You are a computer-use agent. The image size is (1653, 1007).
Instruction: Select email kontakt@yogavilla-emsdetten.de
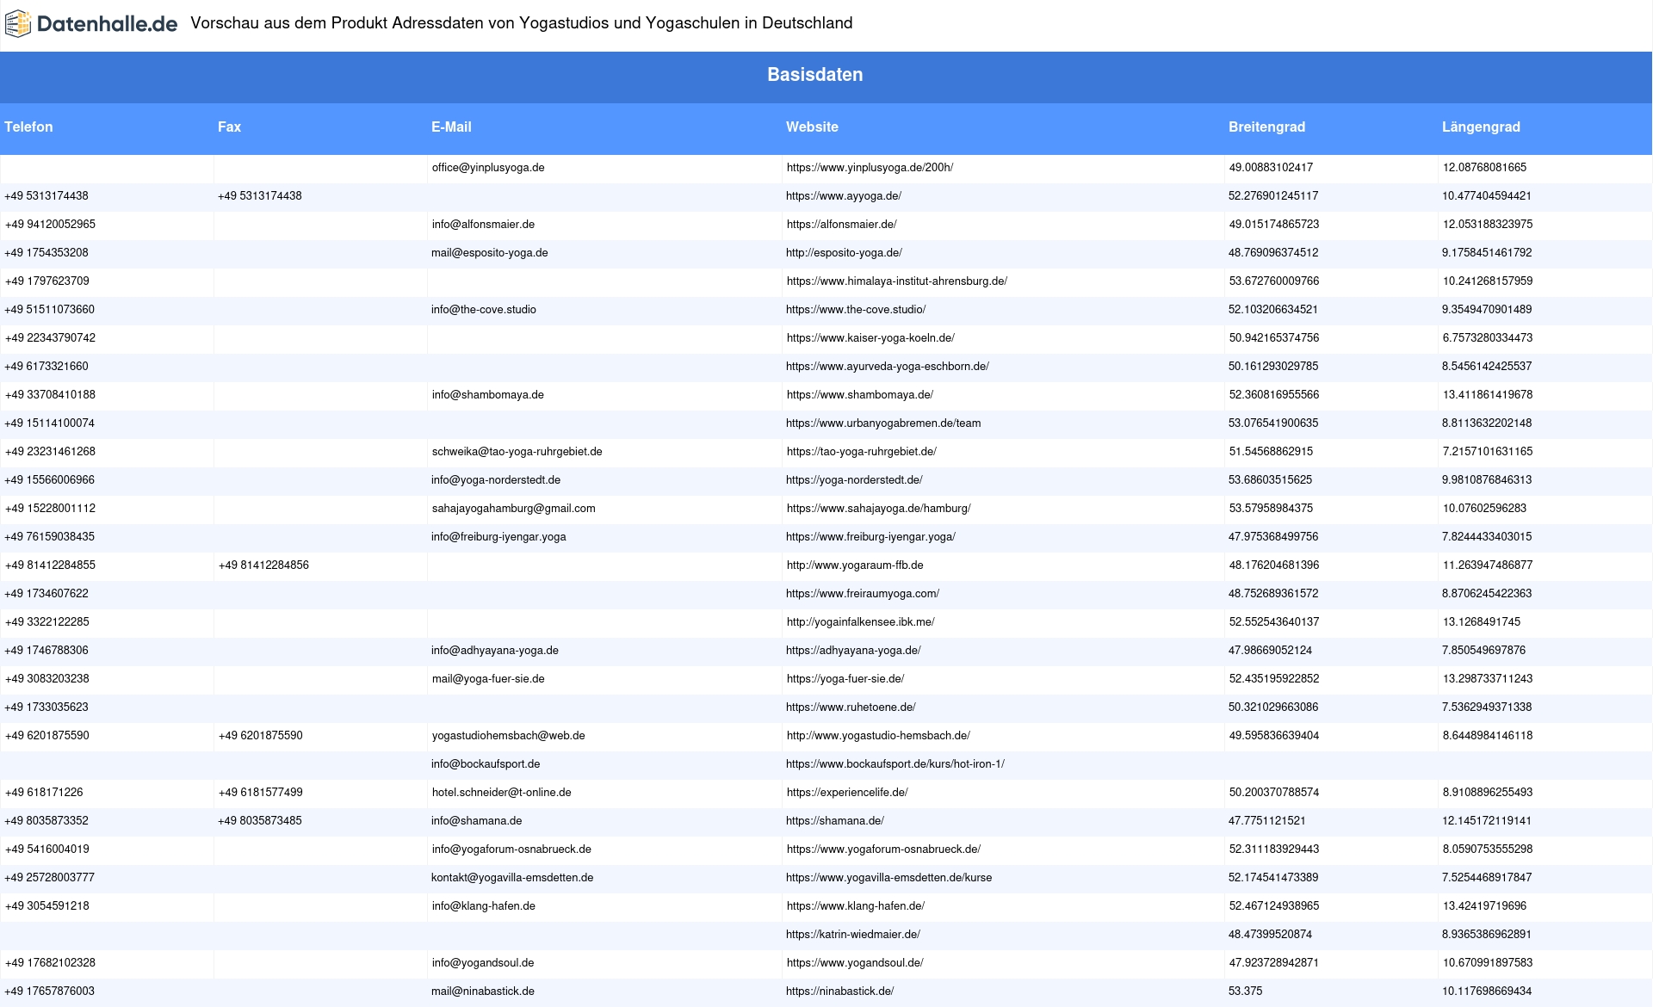tap(512, 878)
